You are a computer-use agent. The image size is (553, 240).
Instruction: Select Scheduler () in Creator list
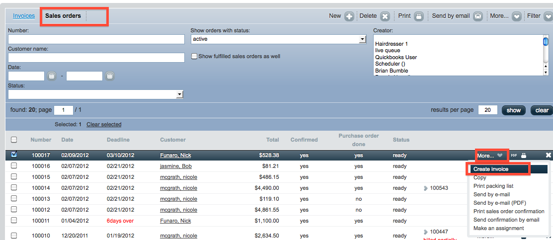391,64
